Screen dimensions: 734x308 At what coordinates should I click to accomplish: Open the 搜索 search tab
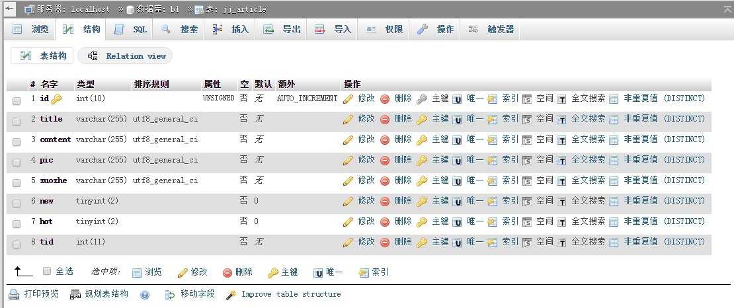tap(179, 29)
